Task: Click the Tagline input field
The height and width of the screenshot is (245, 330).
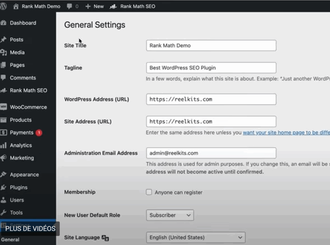Action: point(211,68)
